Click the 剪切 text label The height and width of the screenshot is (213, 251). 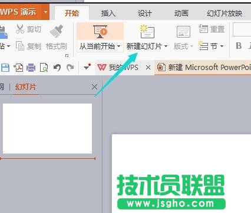click(x=34, y=29)
